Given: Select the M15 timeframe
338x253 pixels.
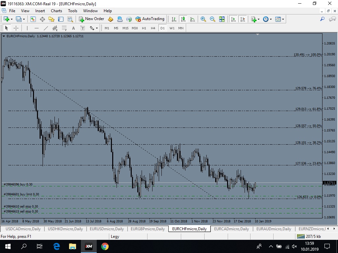Looking at the screenshot, I should coord(125,28).
